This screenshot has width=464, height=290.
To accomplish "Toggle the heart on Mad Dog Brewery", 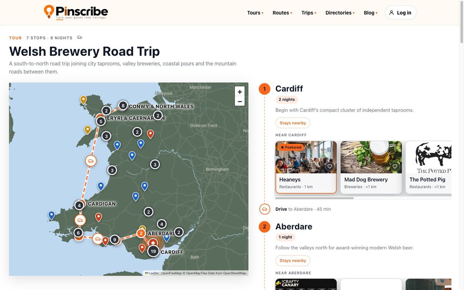I will coord(395,166).
